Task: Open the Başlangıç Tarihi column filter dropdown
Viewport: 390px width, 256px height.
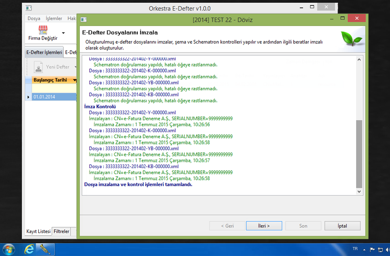Action: 74,80
